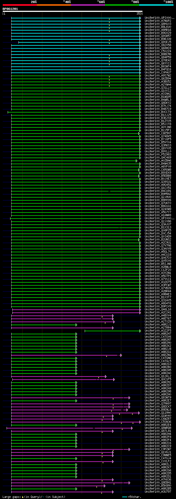Open hit UniRef100_B4CU91
This screenshot has height=499, width=176.
[158, 191]
